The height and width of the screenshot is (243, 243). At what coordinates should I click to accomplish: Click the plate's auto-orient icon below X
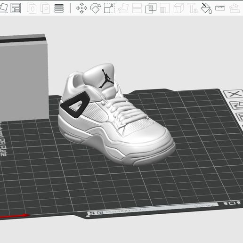(x=237, y=105)
